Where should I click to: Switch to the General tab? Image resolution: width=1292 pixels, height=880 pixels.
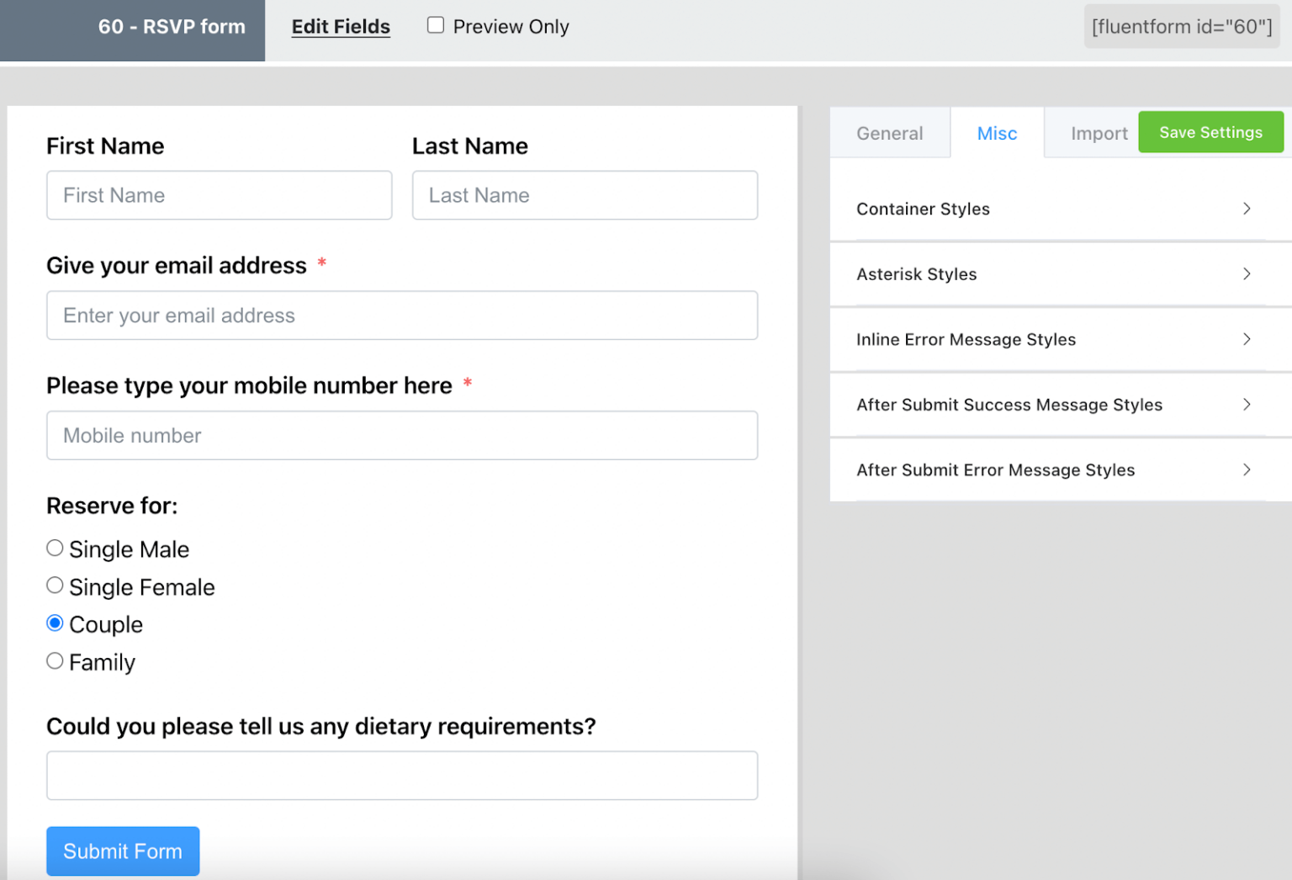(889, 132)
